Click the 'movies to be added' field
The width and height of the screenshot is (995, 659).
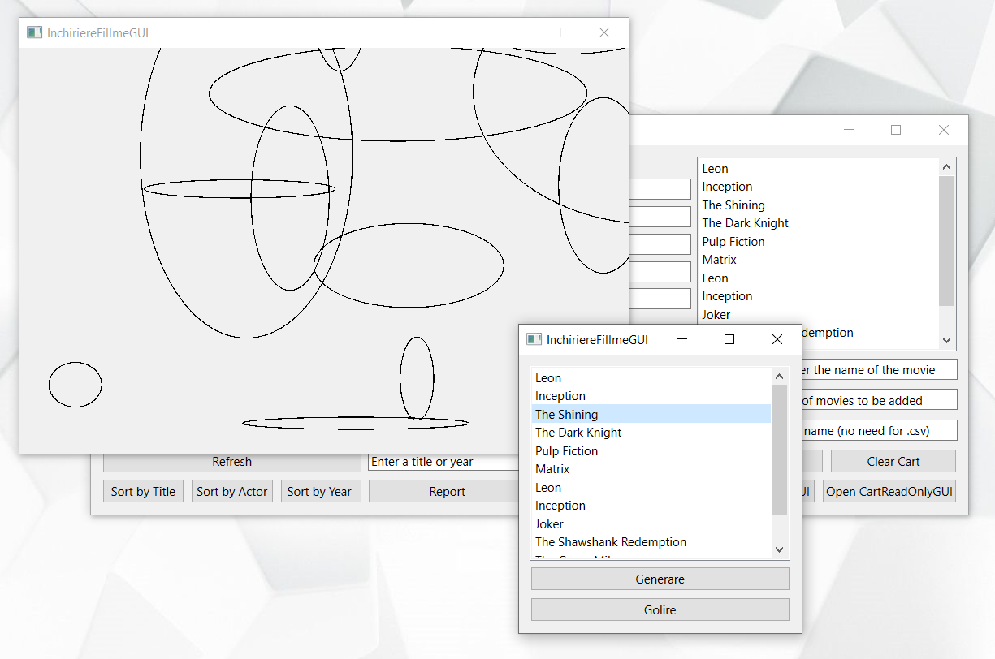(x=879, y=400)
